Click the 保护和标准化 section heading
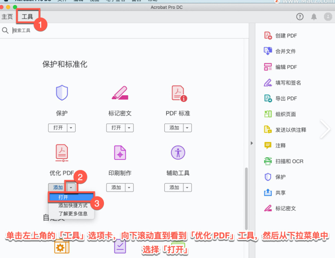335x258 pixels. tap(65, 64)
